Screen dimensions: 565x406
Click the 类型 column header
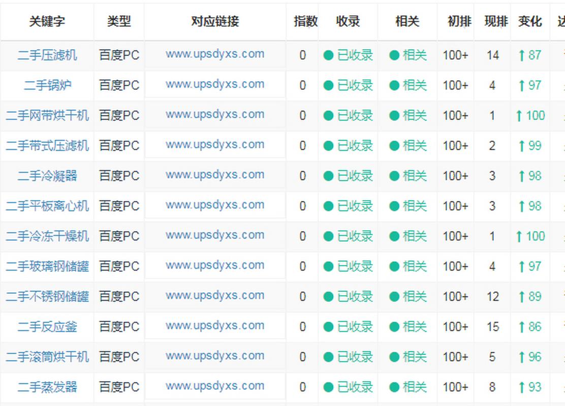119,22
